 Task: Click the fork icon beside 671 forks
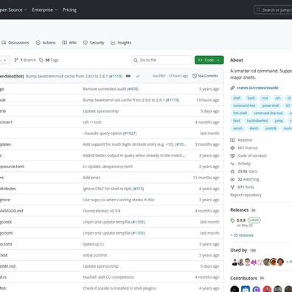(232, 187)
